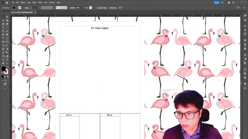Open the fill color dropdown arrow in control bar
This screenshot has width=248, height=139.
point(16,8)
